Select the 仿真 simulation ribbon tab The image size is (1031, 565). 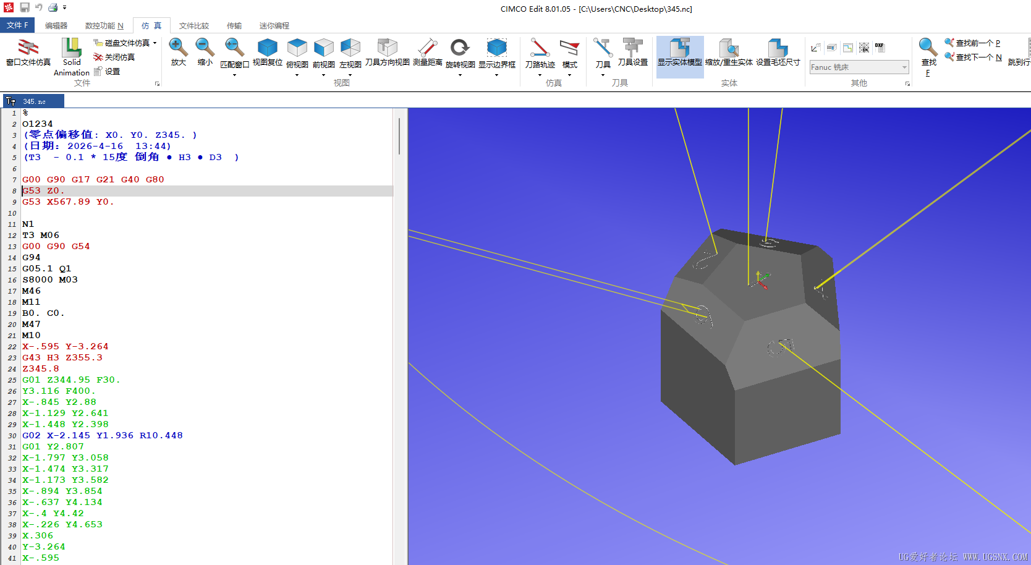click(151, 25)
